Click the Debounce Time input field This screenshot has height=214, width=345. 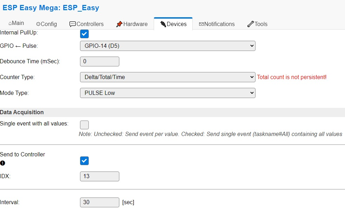(x=100, y=61)
